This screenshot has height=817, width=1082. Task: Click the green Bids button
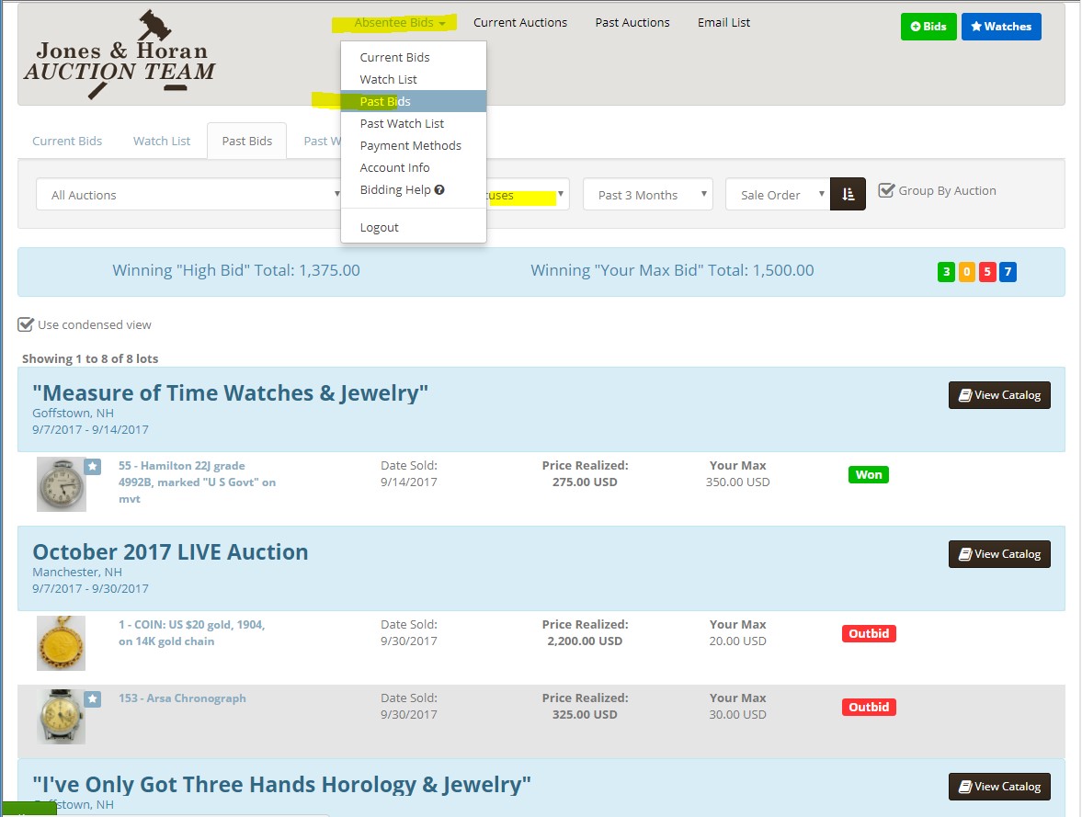tap(928, 27)
